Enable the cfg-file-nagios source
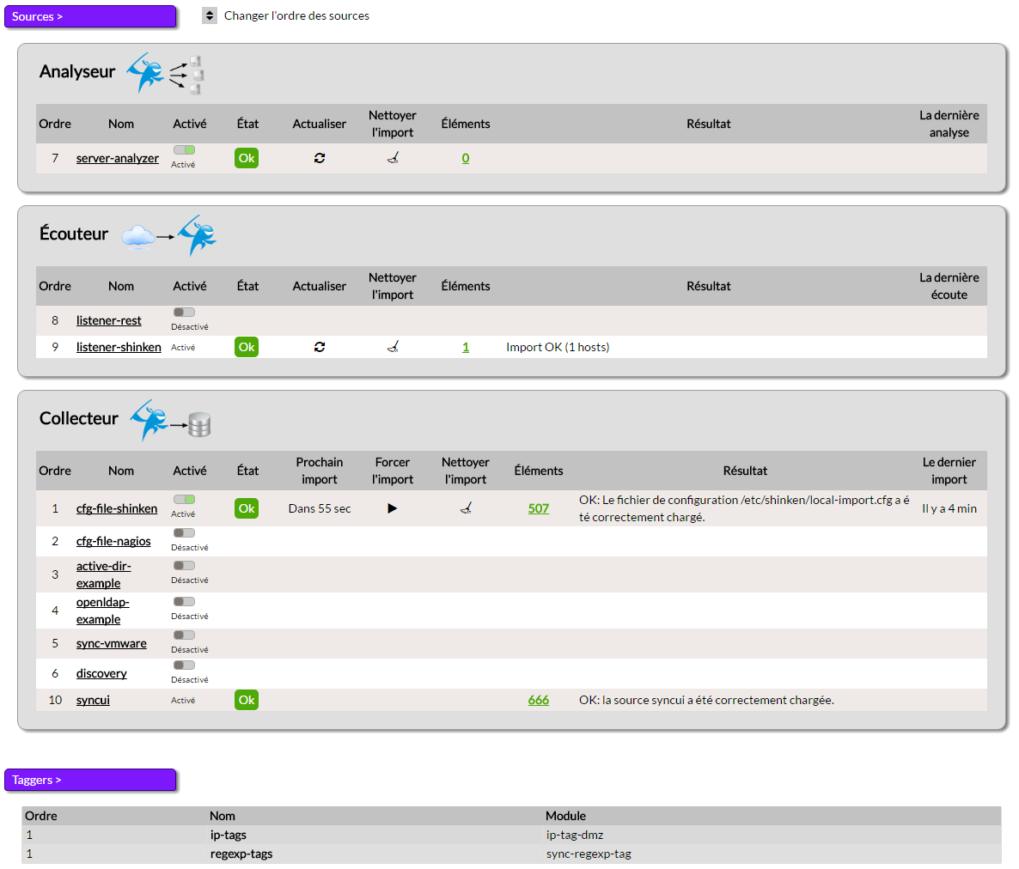The height and width of the screenshot is (869, 1019). point(184,533)
